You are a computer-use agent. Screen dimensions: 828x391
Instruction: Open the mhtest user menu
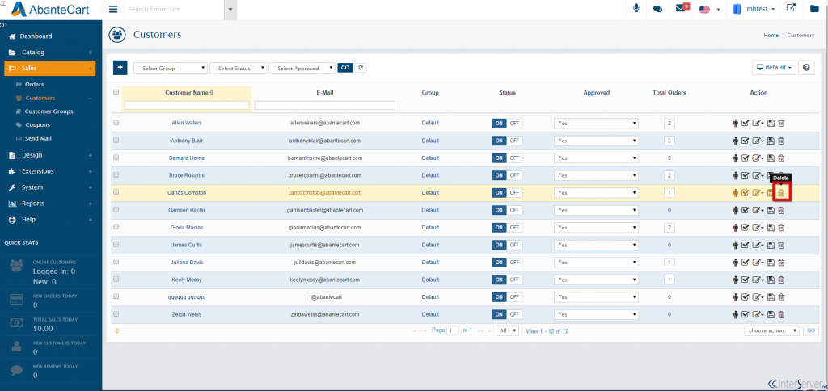pos(754,9)
